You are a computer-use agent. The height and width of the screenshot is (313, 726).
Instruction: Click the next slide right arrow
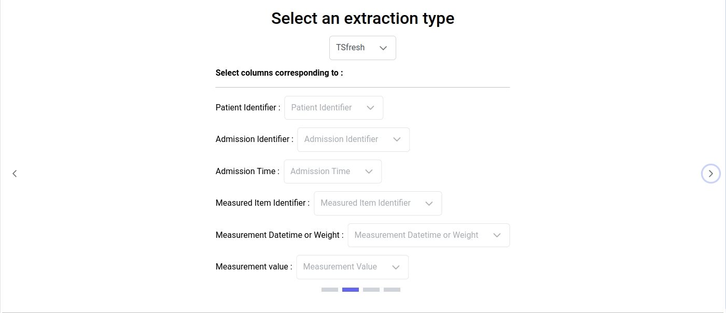[710, 174]
